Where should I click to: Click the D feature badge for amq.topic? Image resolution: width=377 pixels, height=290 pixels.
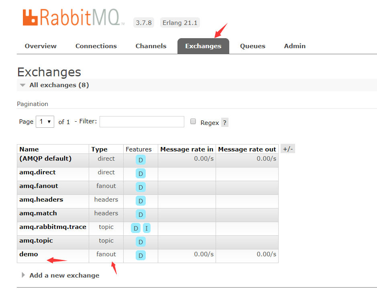click(x=141, y=242)
